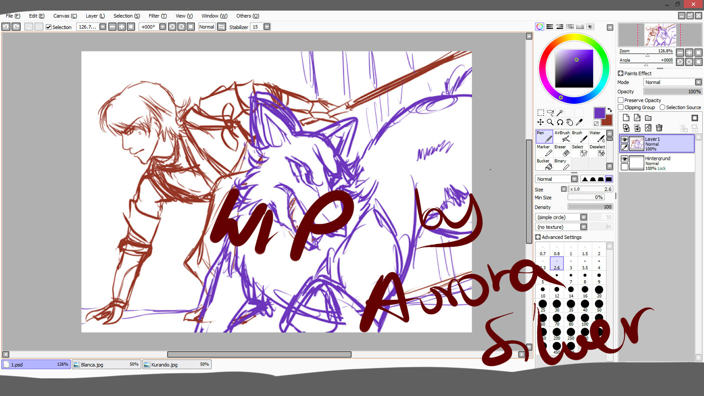Choose the lasso selection tool
This screenshot has width=704, height=396.
(x=550, y=113)
